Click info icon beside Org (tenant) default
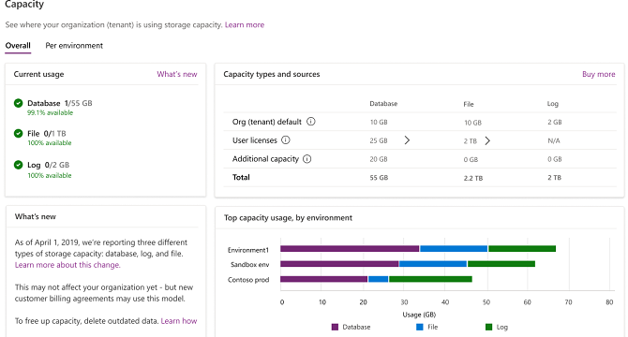 [311, 122]
